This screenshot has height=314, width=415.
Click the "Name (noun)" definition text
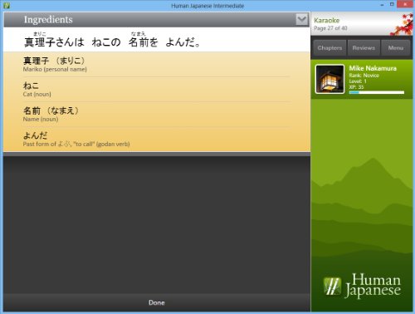coord(41,120)
